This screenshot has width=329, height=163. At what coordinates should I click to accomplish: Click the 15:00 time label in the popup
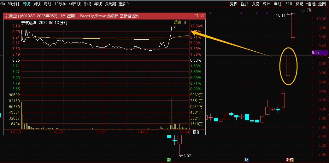pos(185,132)
